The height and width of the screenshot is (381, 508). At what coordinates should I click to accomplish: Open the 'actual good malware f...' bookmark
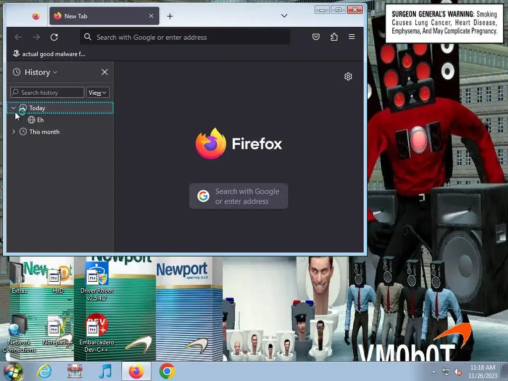click(49, 54)
